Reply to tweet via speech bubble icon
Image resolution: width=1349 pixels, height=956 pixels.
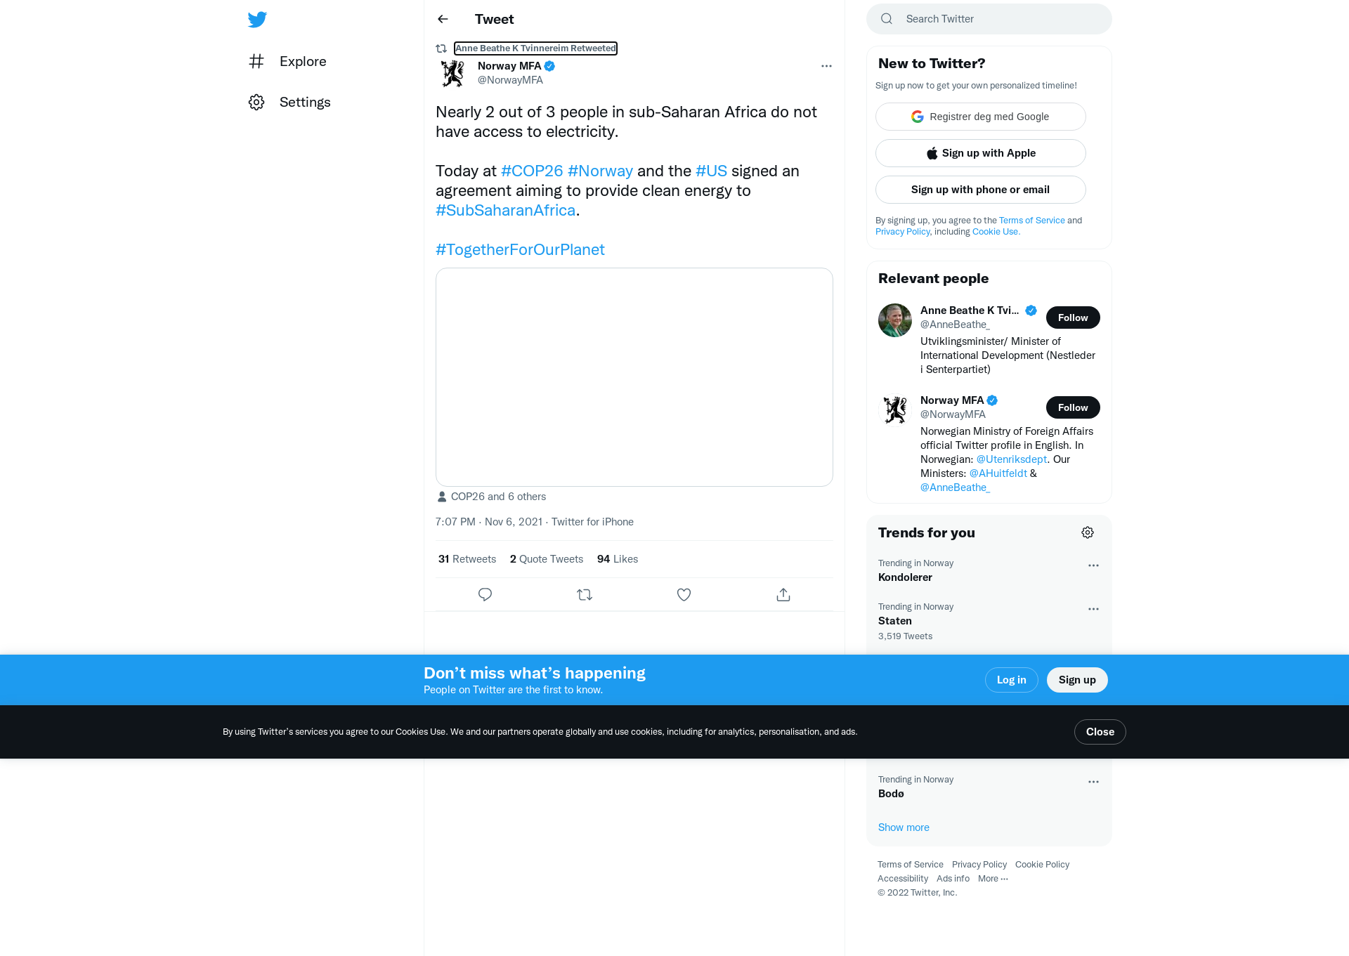coord(485,595)
